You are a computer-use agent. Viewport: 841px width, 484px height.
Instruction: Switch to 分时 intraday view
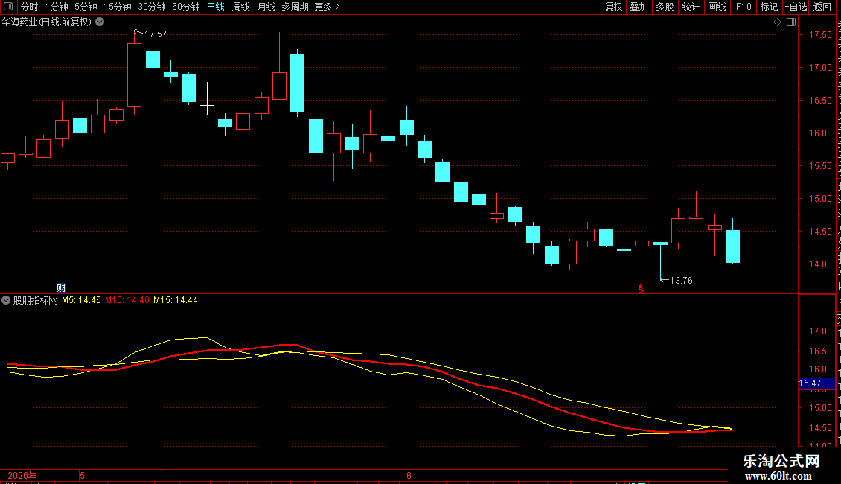click(30, 7)
